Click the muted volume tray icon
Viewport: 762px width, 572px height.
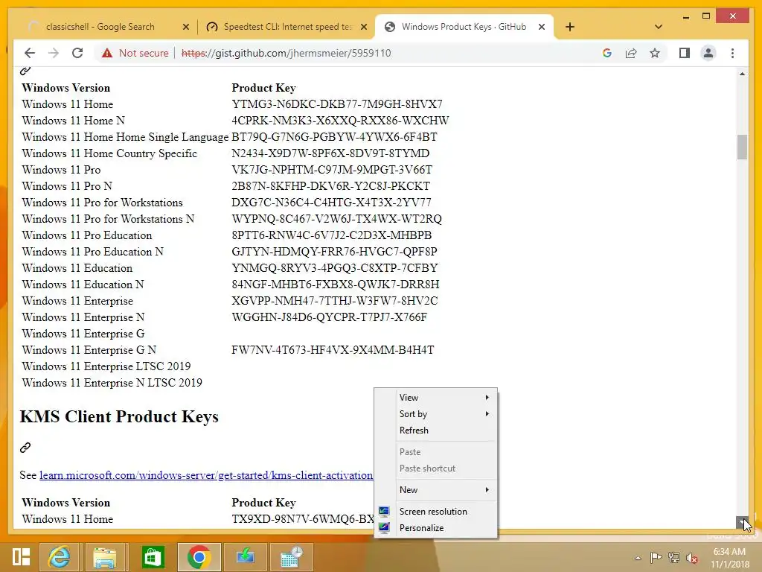point(692,558)
